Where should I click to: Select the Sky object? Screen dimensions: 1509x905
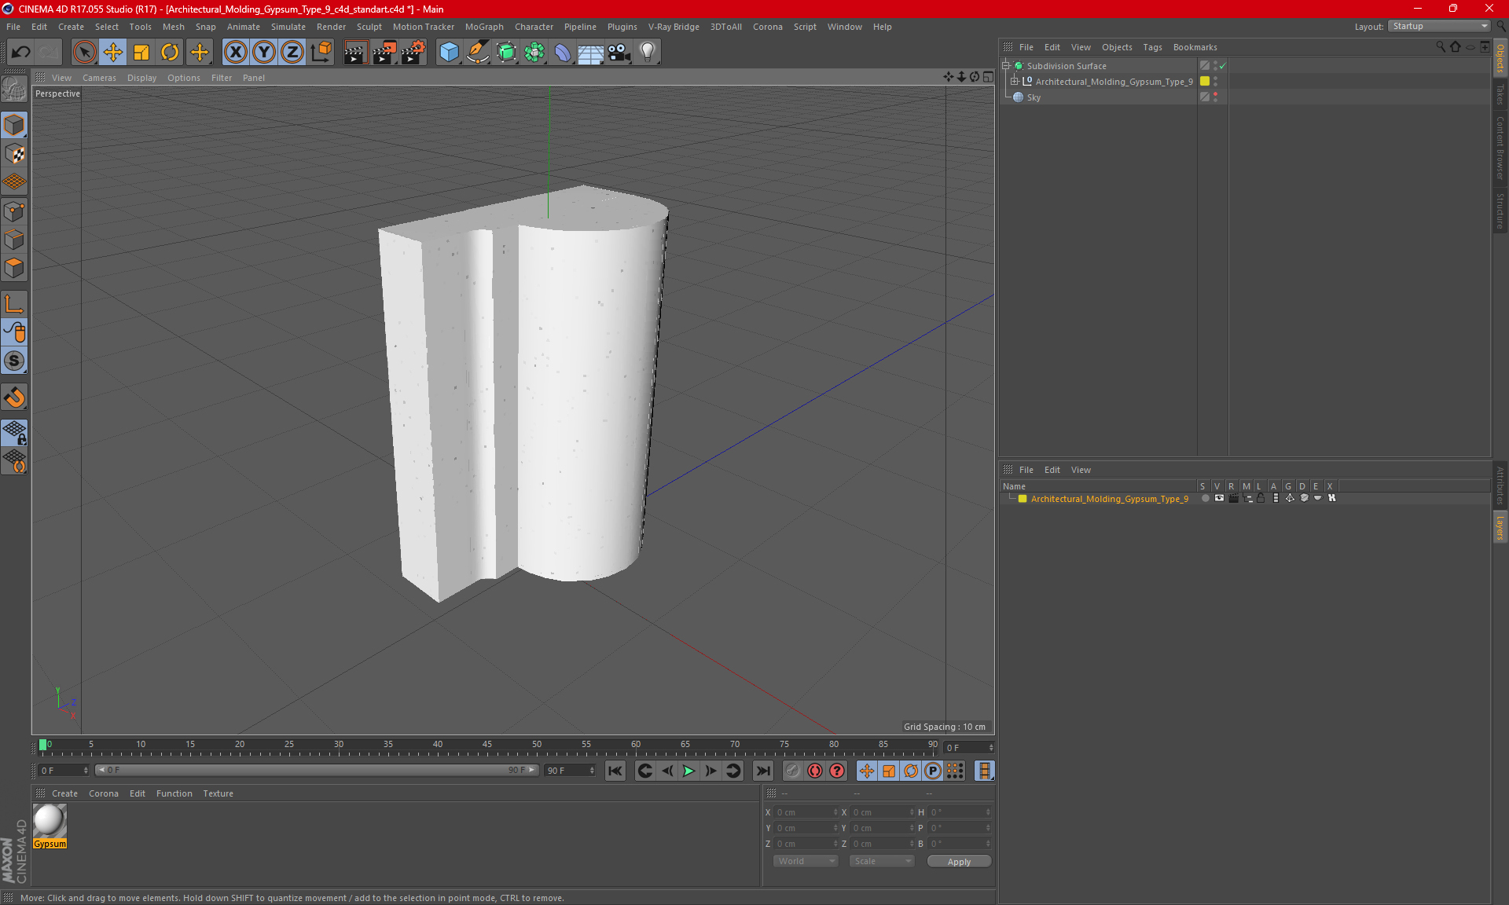[1034, 97]
